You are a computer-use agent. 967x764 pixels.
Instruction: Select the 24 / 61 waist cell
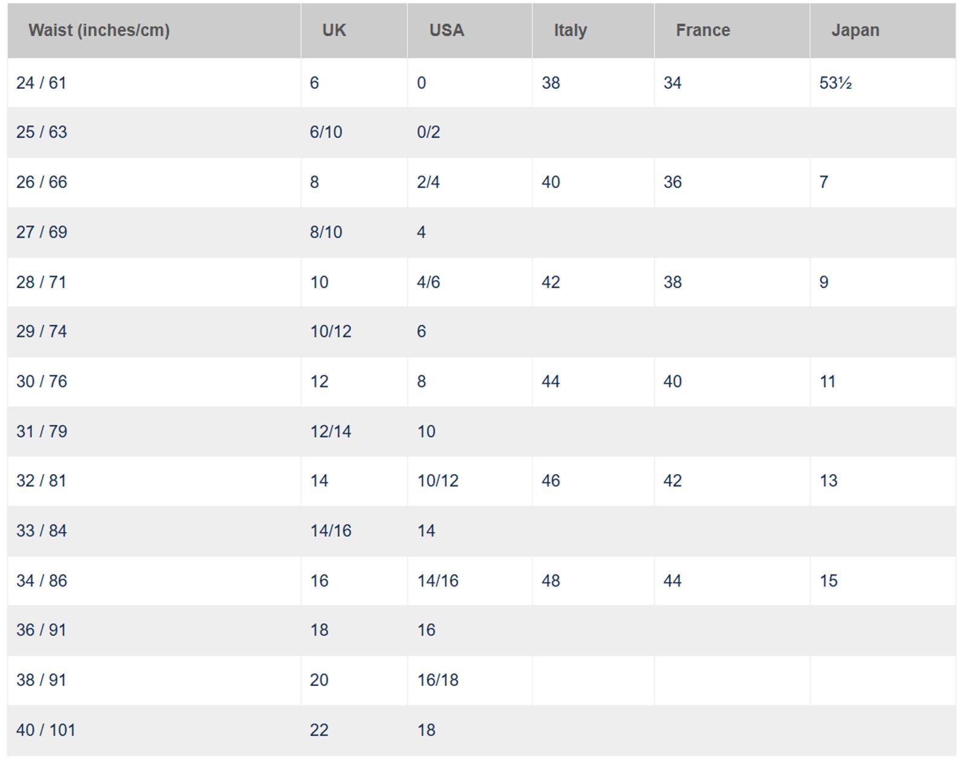[41, 83]
